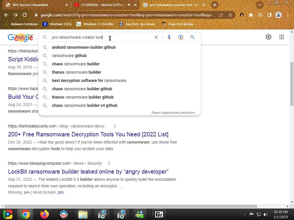The height and width of the screenshot is (220, 294).
Task: Reload the current page
Action: pyautogui.click(x=25, y=15)
